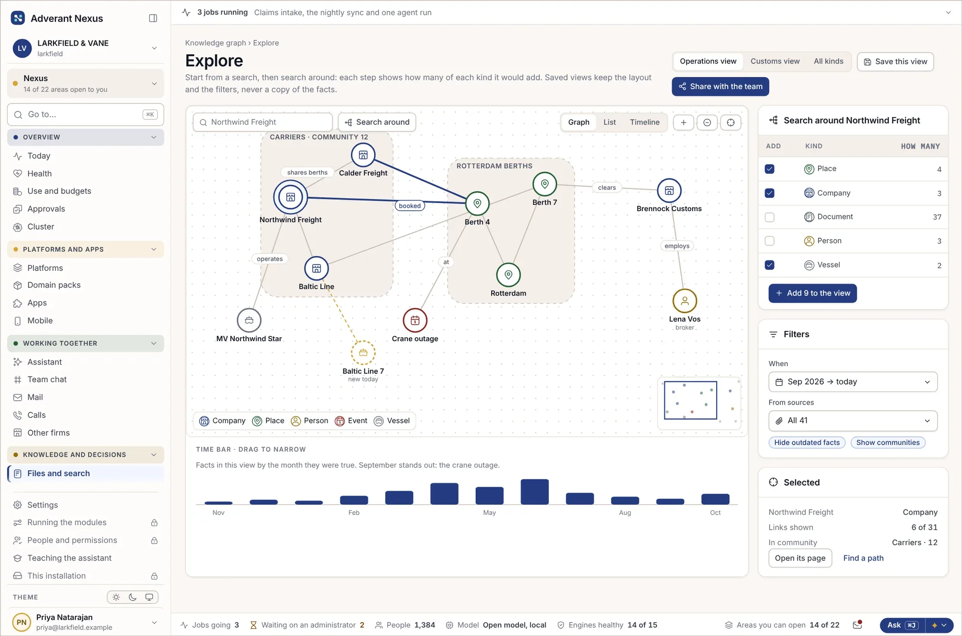Collapse the Platforms and Apps section

pyautogui.click(x=86, y=249)
